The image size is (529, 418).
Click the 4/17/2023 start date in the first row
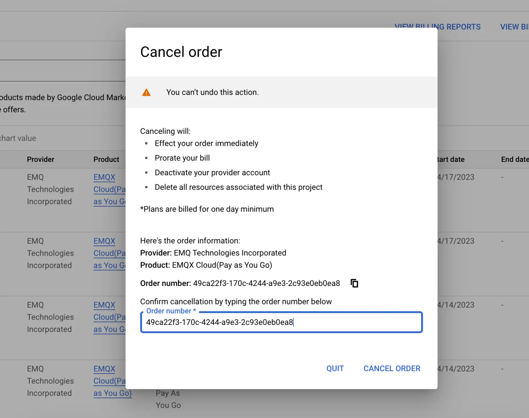click(x=456, y=177)
